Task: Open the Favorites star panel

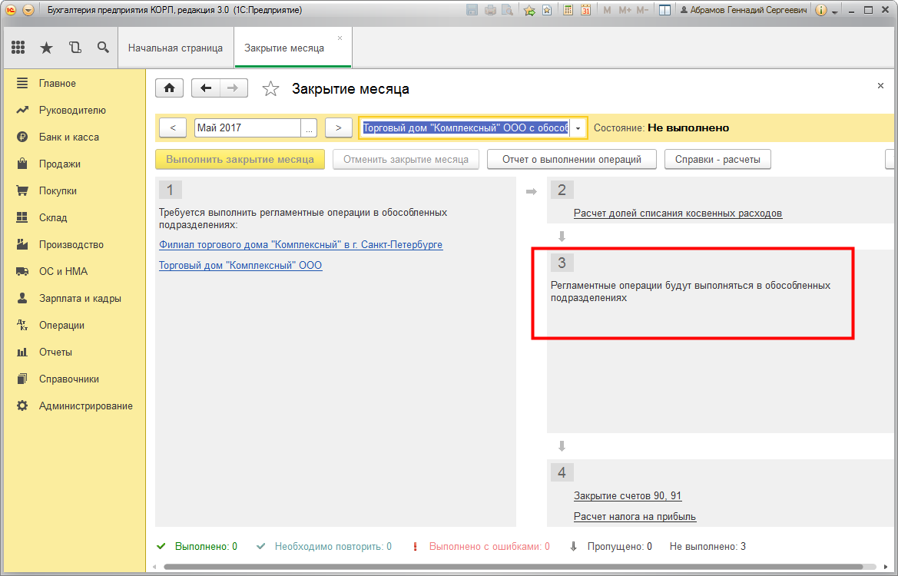Action: coord(46,48)
